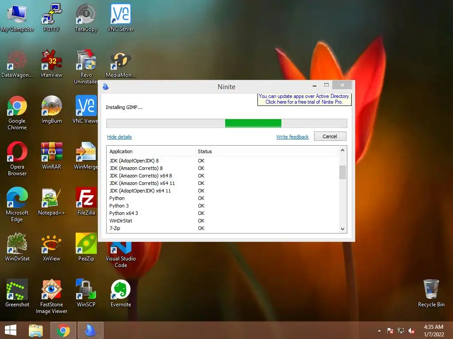The image size is (453, 339).
Task: Open the taskbar clock showing 4:35 AM
Action: coord(434,331)
